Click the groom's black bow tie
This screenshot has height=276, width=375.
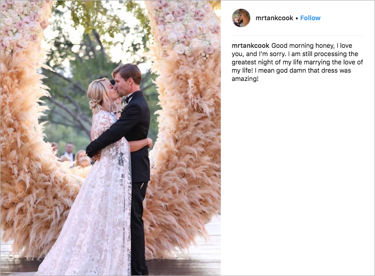127,98
